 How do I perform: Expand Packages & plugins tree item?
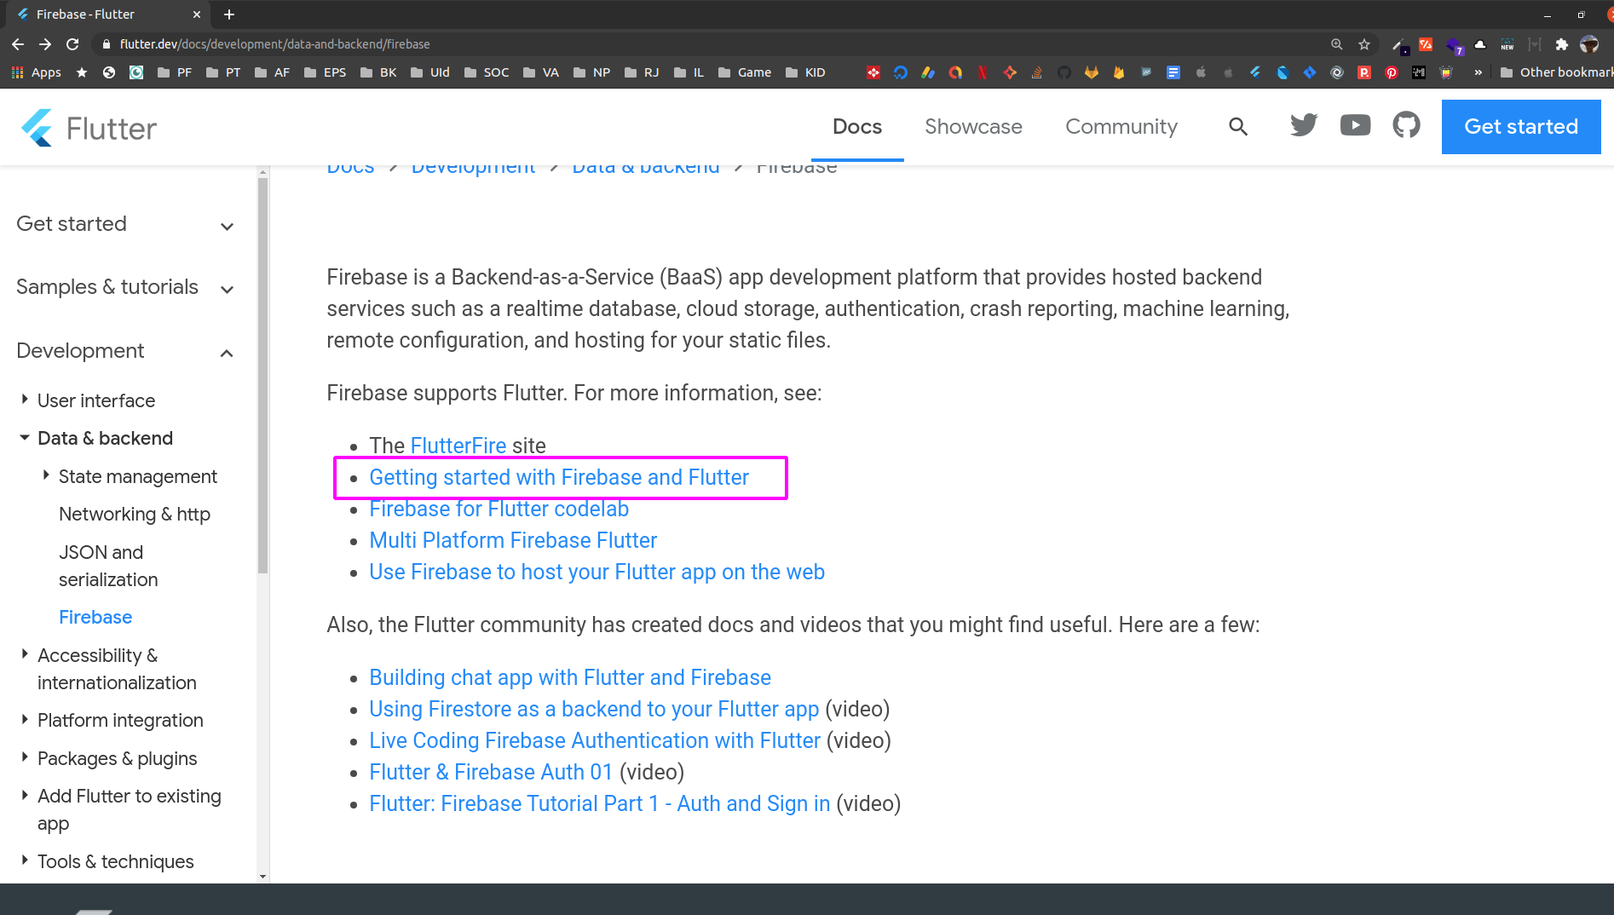(25, 757)
